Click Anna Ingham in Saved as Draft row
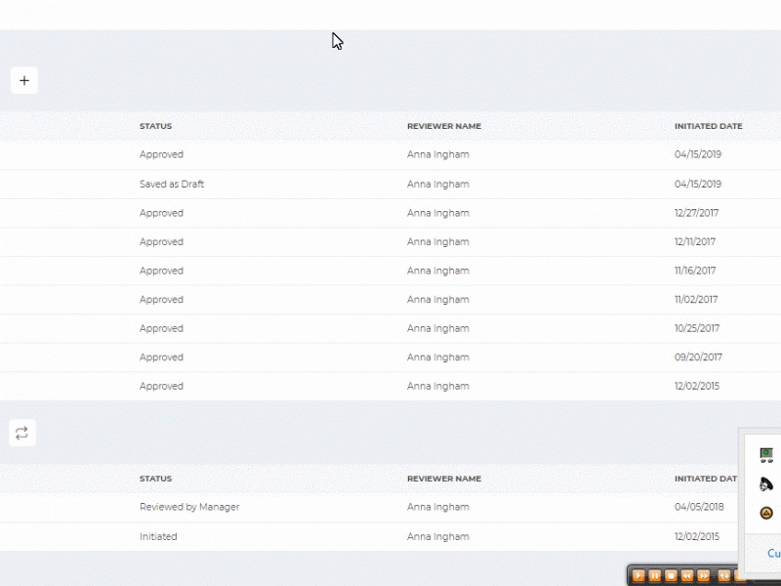Image resolution: width=781 pixels, height=586 pixels. click(x=437, y=185)
